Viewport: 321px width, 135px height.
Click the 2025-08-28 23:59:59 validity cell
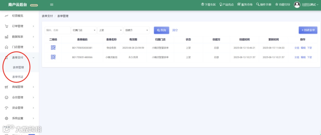pyautogui.click(x=133, y=48)
